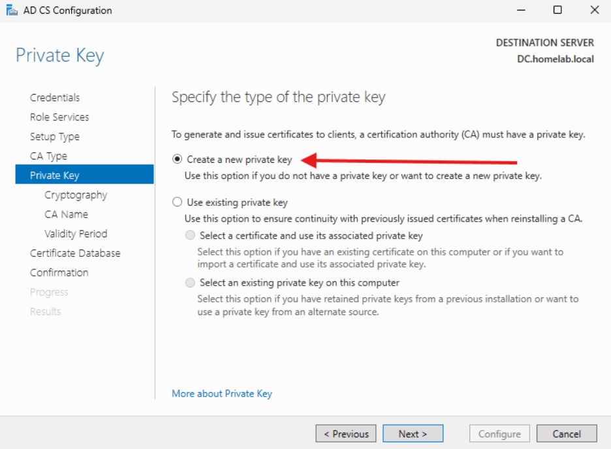Select the Confirmation step

point(59,273)
